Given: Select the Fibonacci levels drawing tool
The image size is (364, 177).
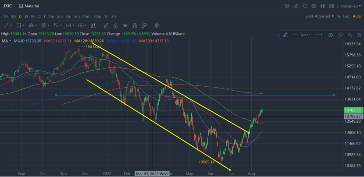Looking at the screenshot, I should pyautogui.click(x=43, y=25).
